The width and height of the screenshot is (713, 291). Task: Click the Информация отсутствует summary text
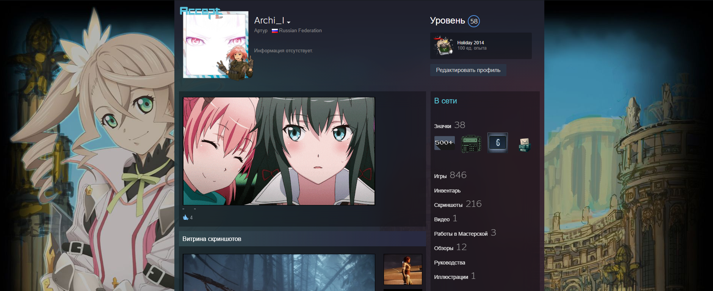pos(284,51)
